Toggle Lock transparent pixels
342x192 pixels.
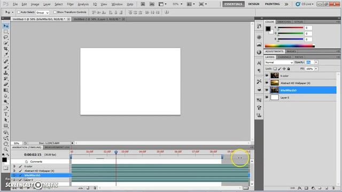(275, 69)
